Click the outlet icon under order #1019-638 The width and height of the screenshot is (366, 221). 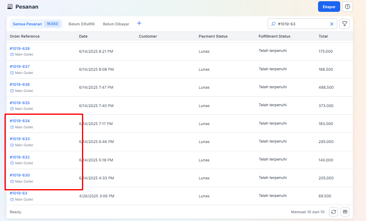pyautogui.click(x=12, y=54)
